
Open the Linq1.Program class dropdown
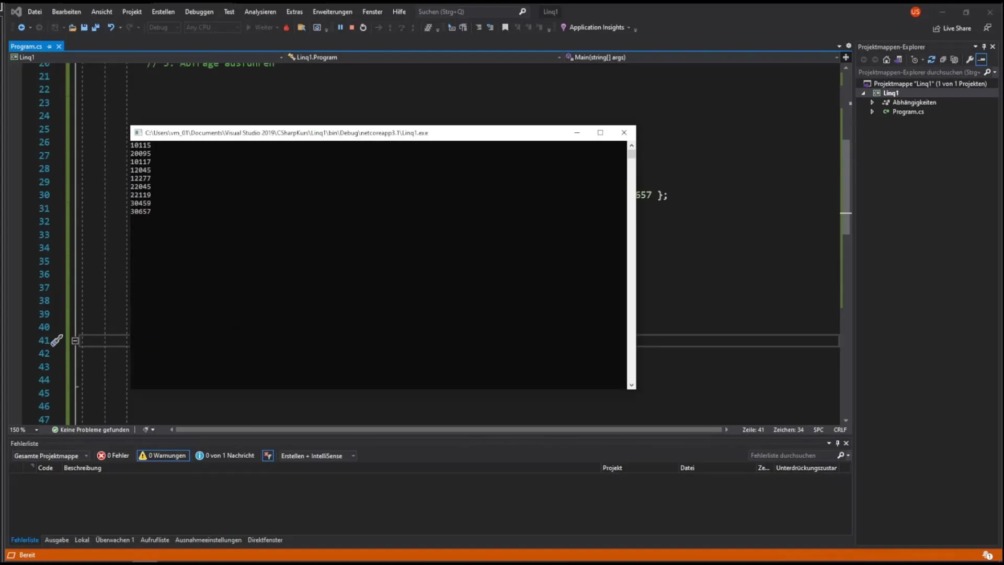(x=424, y=58)
